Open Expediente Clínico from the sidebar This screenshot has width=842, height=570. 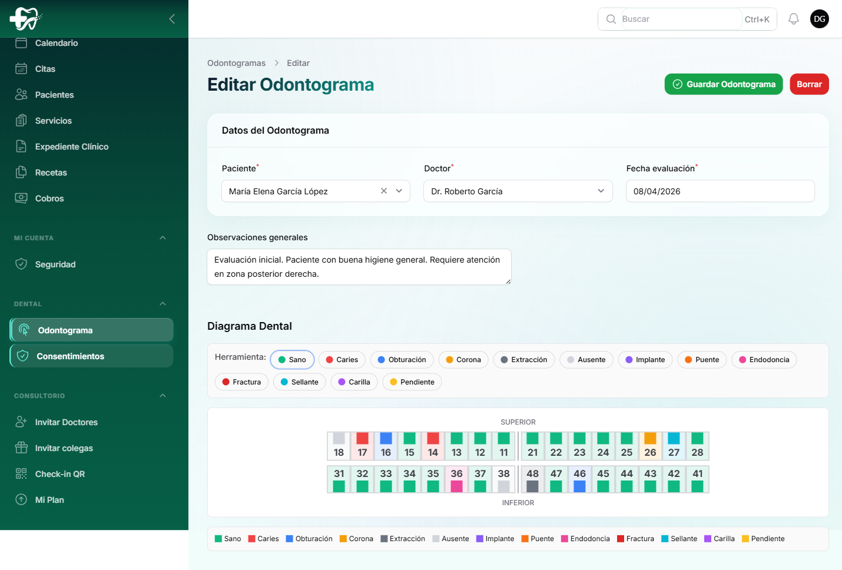pyautogui.click(x=92, y=147)
